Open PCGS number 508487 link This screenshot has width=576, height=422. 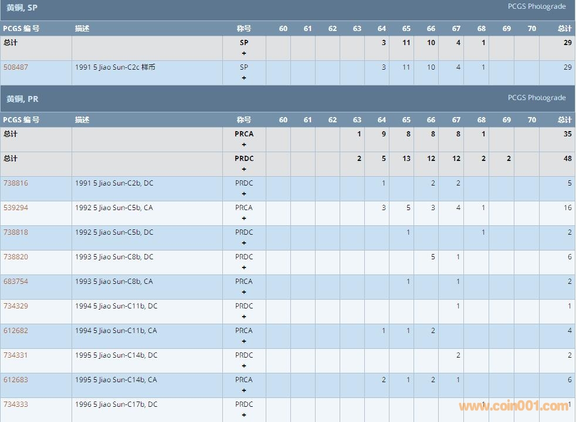click(x=16, y=67)
